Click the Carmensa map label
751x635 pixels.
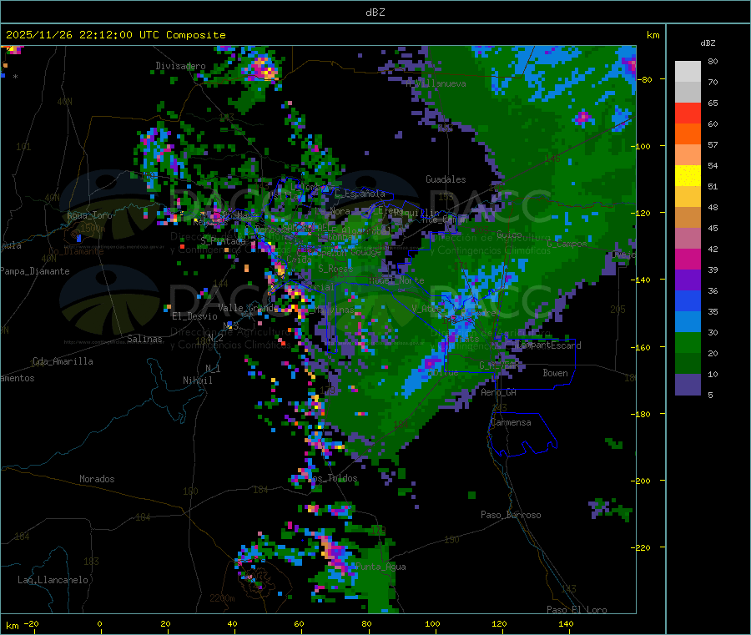[511, 422]
